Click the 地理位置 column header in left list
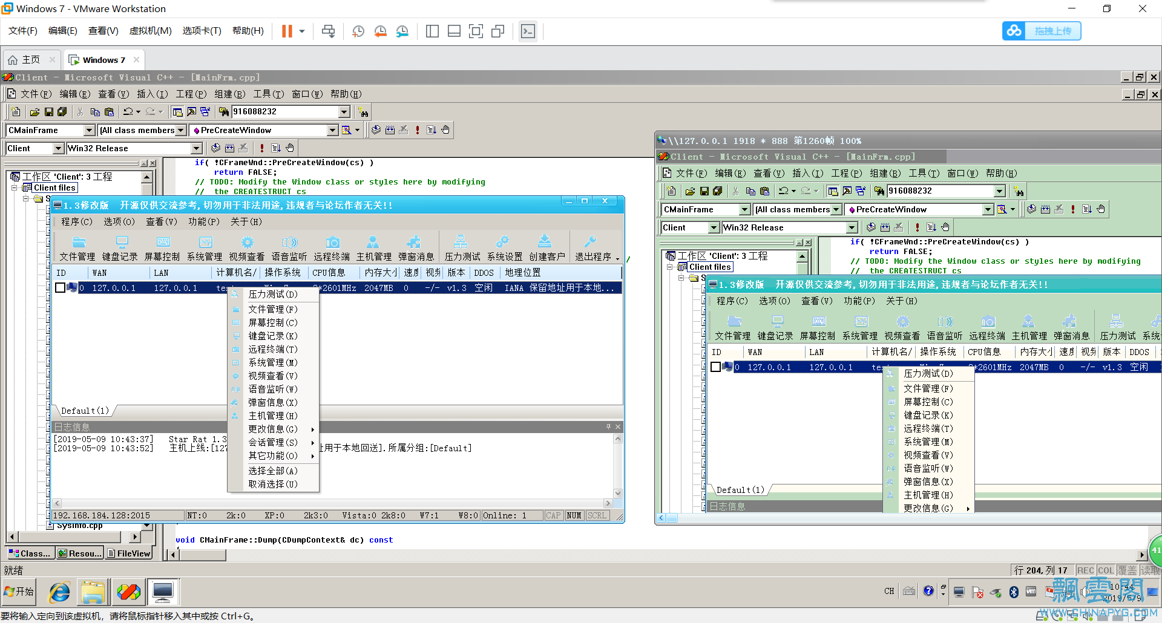The width and height of the screenshot is (1162, 623). 523,273
